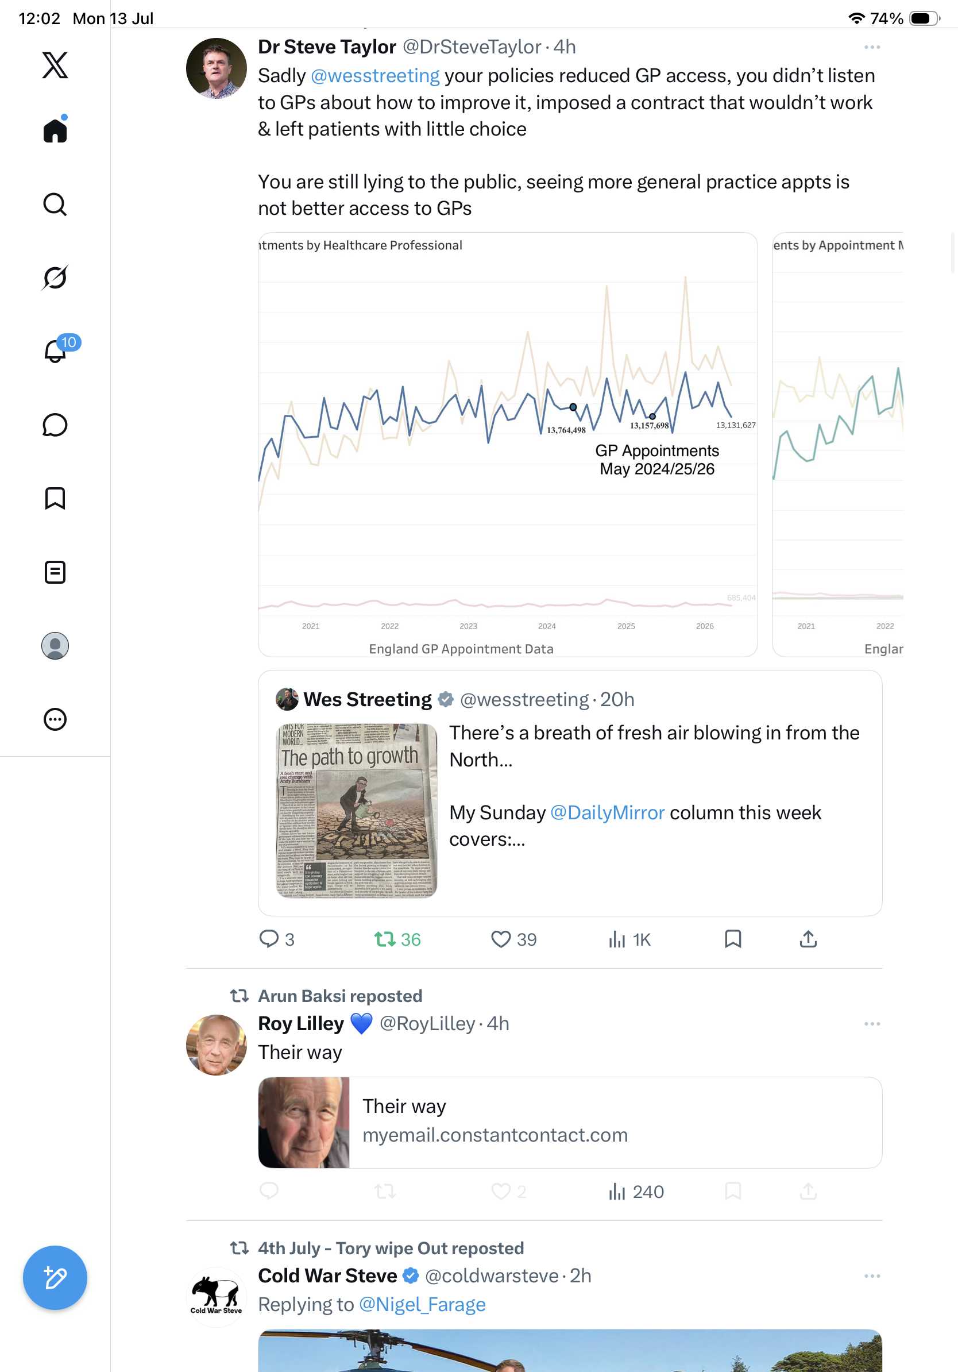Click the GP Appointments chart image
958x1372 pixels.
[508, 445]
